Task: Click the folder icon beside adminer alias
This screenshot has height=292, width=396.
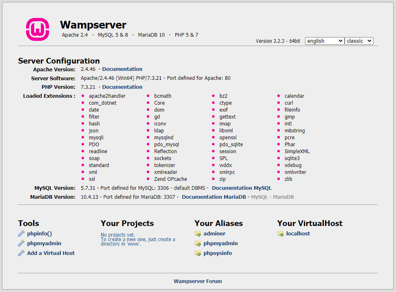Action: [198, 234]
